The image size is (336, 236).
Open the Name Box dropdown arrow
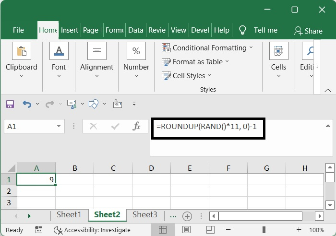pos(59,126)
